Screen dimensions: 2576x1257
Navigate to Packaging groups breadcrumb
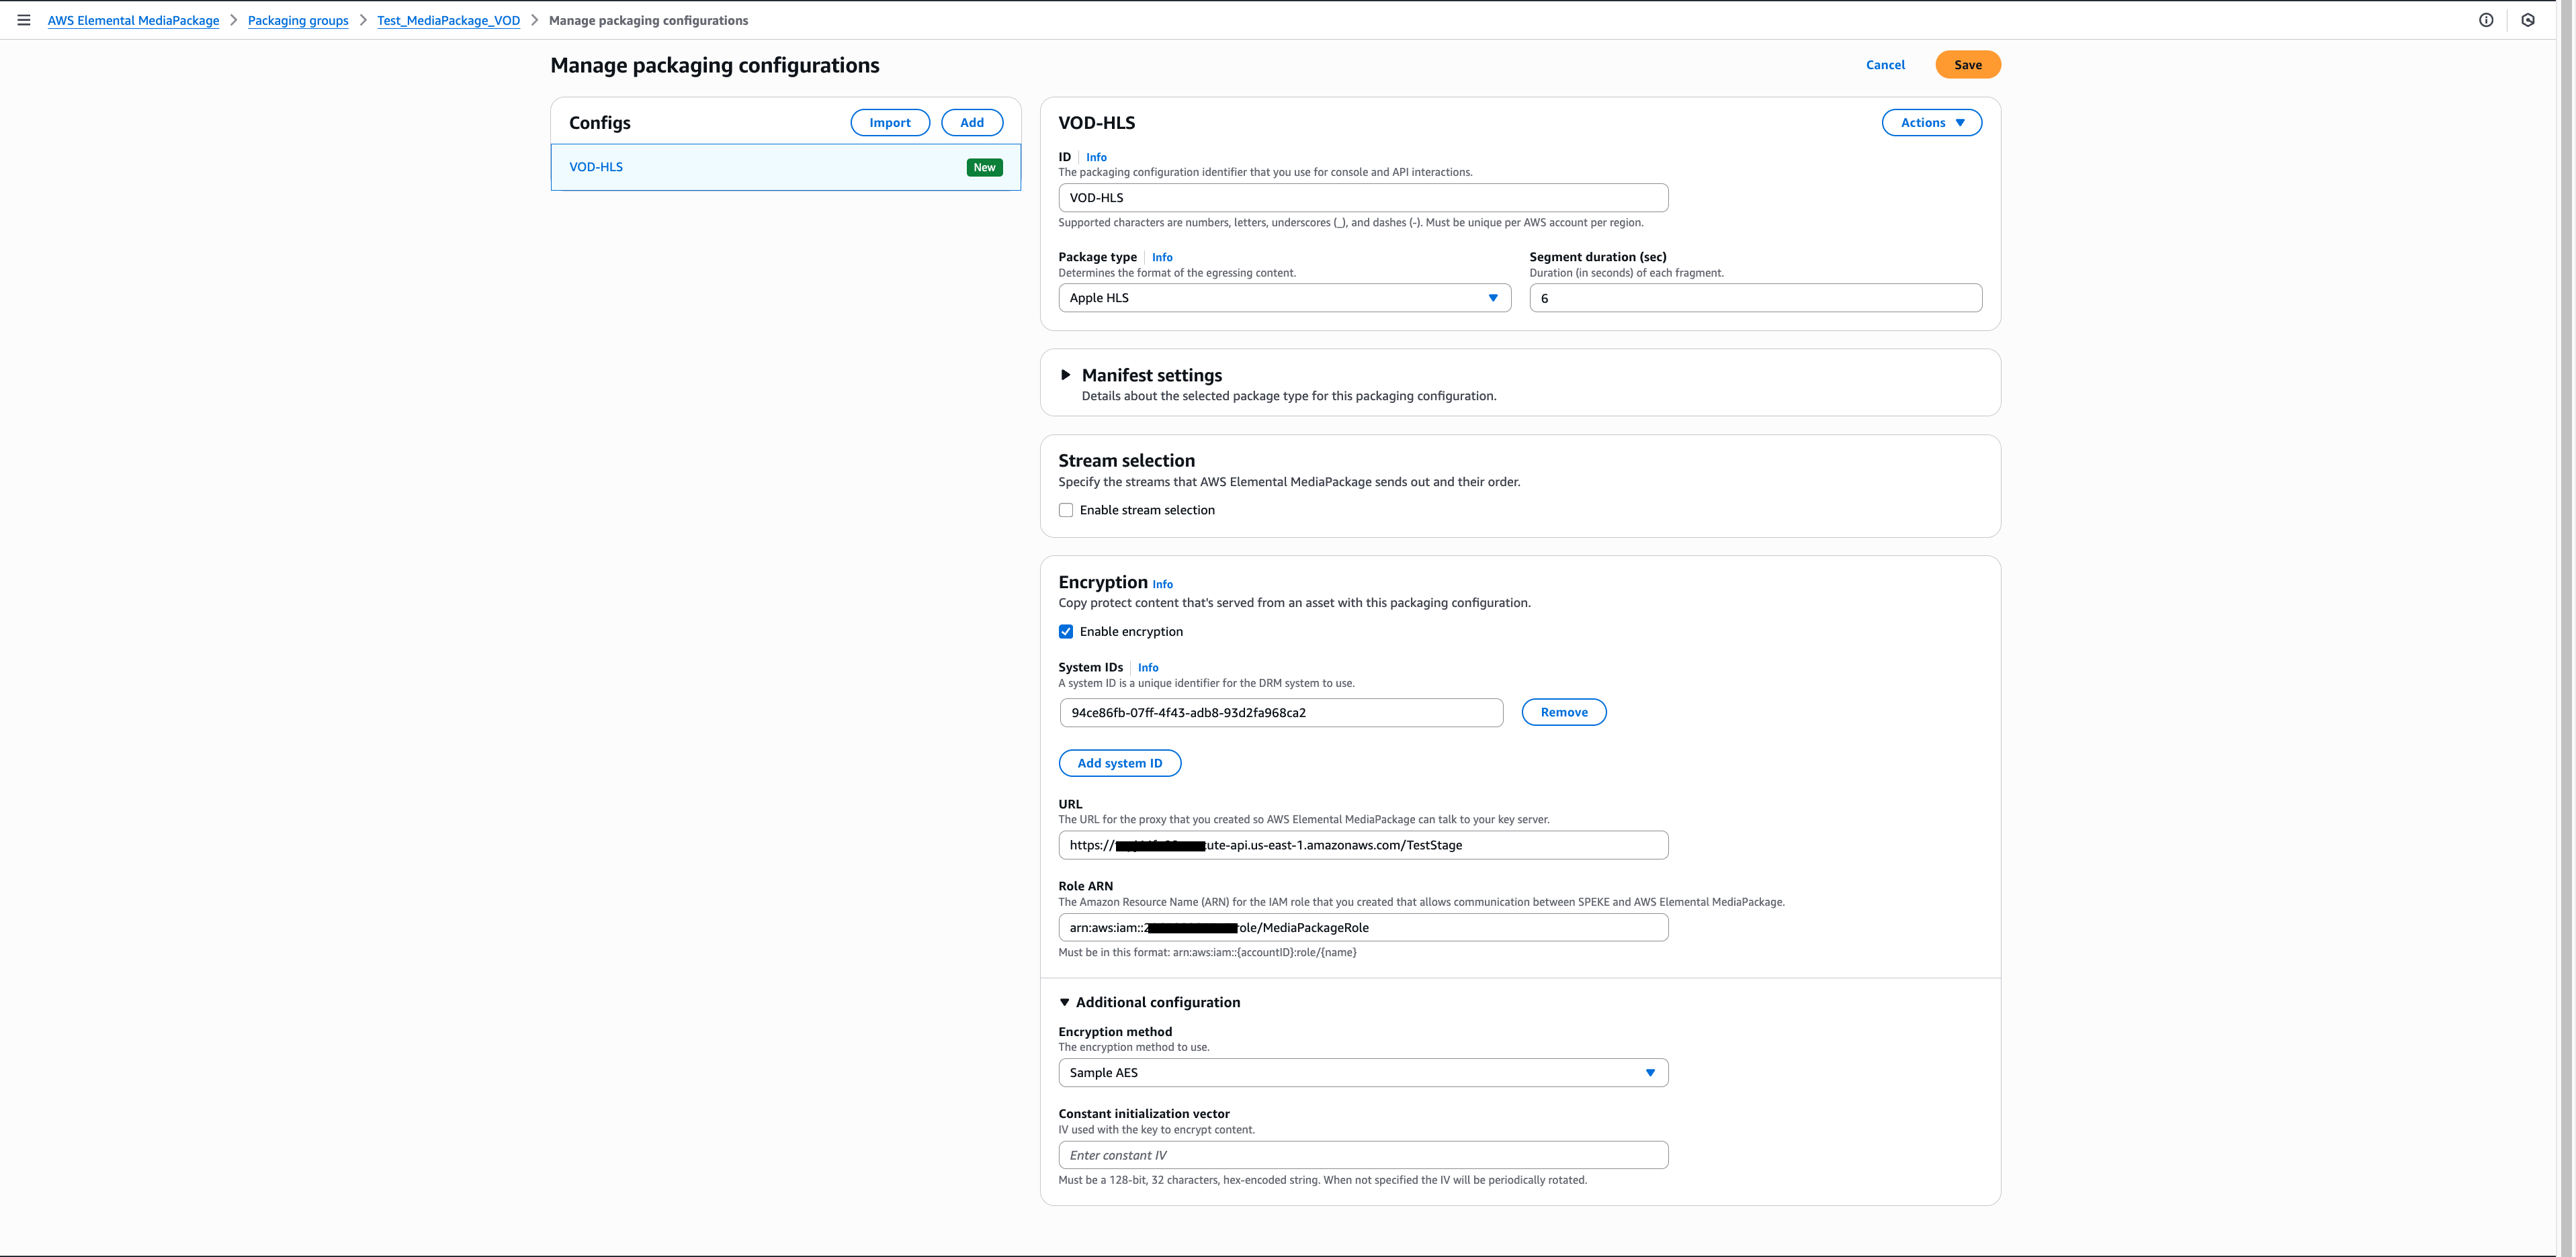tap(297, 20)
